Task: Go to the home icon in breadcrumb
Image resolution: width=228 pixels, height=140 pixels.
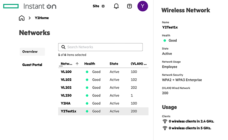Action: [22, 18]
